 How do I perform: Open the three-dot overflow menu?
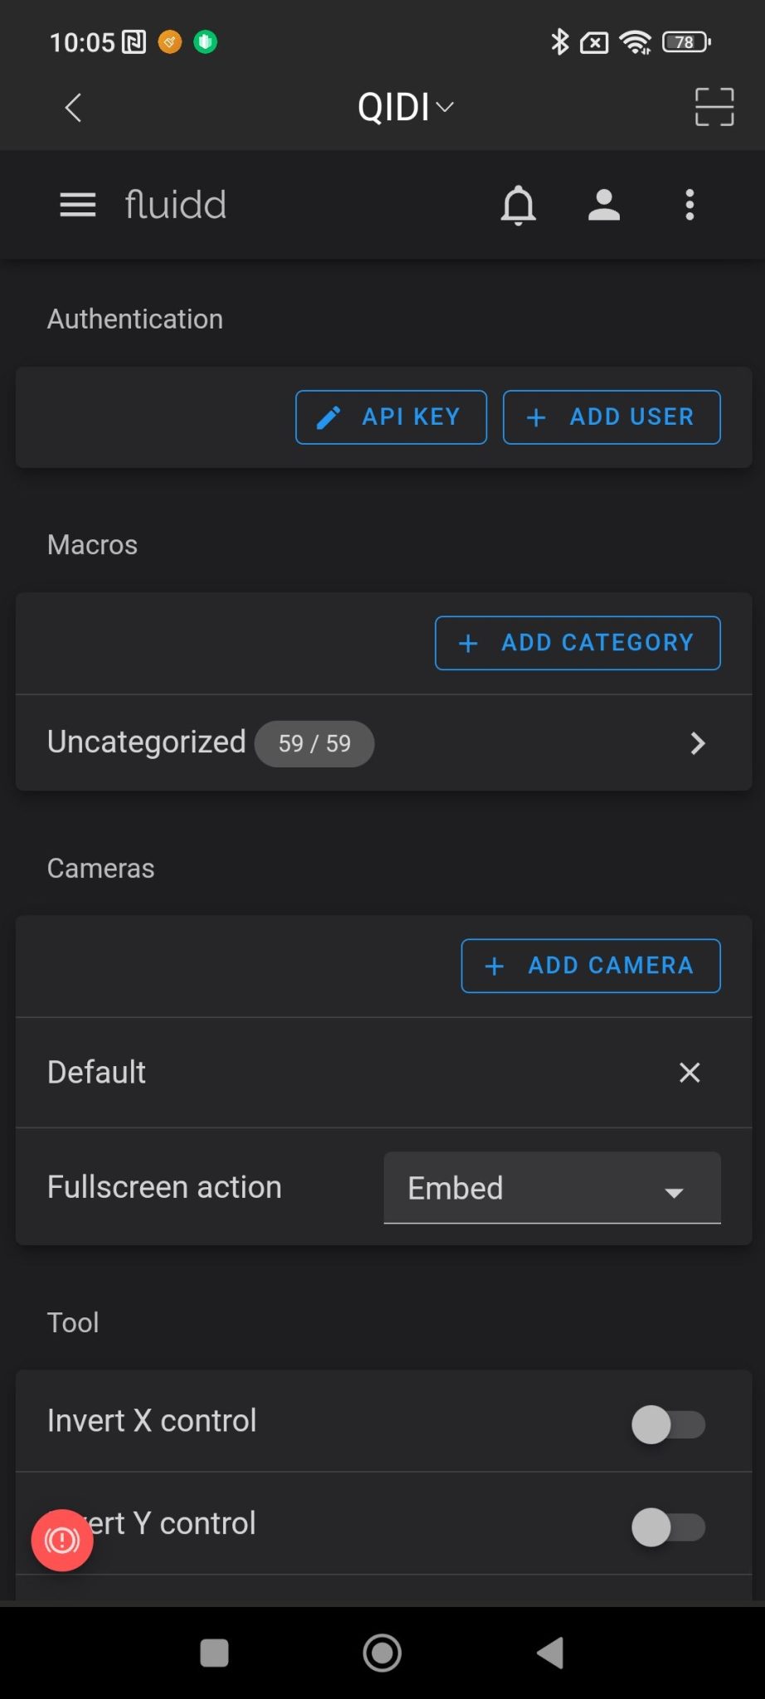689,205
